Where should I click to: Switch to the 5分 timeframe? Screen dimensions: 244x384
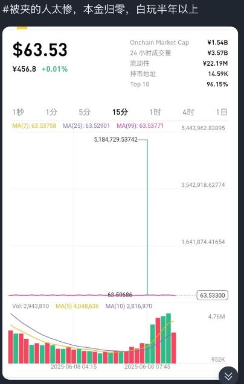[85, 112]
